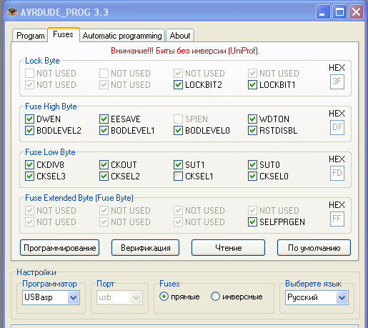Click the Lock Byte group label
The image size is (368, 328).
pos(42,61)
